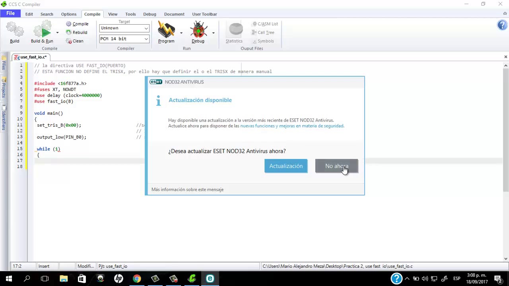509x286 pixels.
Task: Click the file path in the status bar
Action: coord(338,266)
